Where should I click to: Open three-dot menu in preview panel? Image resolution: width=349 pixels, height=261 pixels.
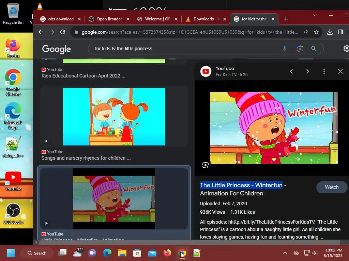click(x=324, y=71)
